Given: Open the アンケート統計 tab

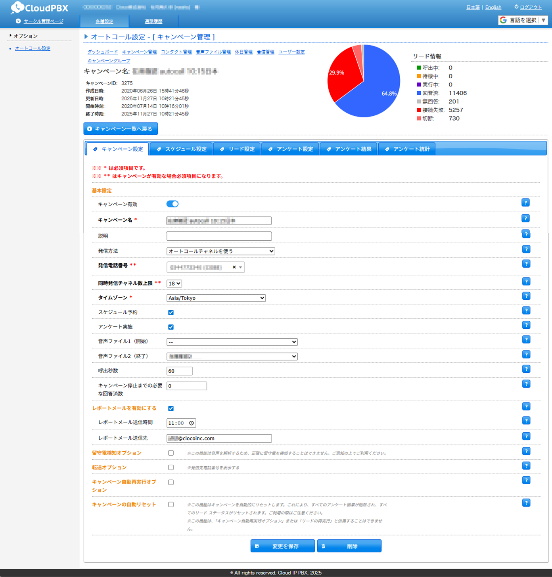Looking at the screenshot, I should coord(407,149).
